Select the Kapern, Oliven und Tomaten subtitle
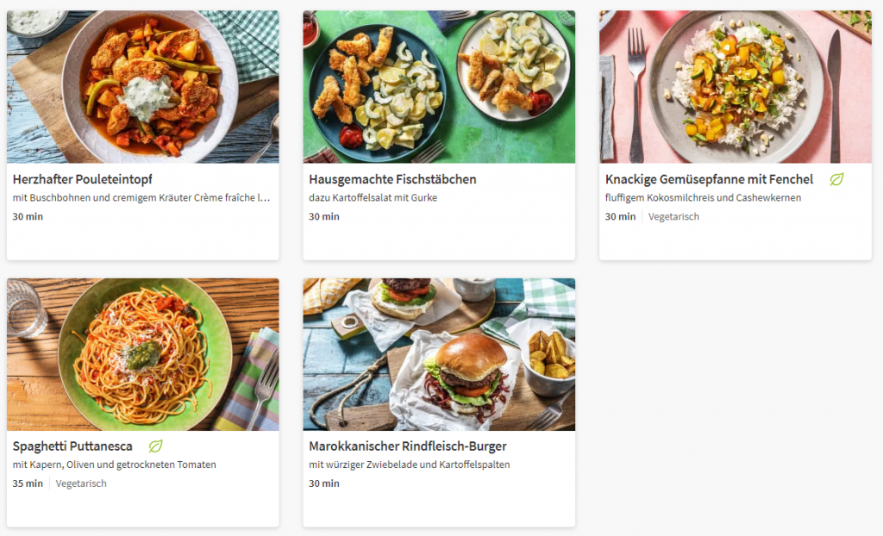 tap(114, 465)
